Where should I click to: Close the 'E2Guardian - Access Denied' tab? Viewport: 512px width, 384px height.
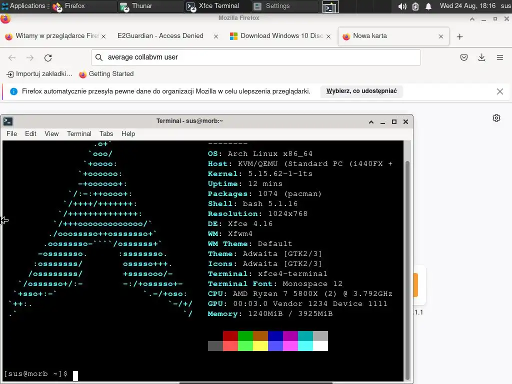pos(216,36)
